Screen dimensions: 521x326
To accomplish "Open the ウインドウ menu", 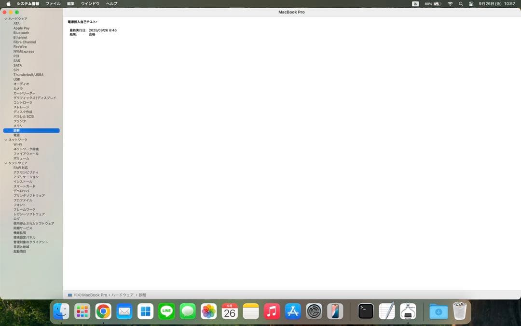I will point(90,3).
